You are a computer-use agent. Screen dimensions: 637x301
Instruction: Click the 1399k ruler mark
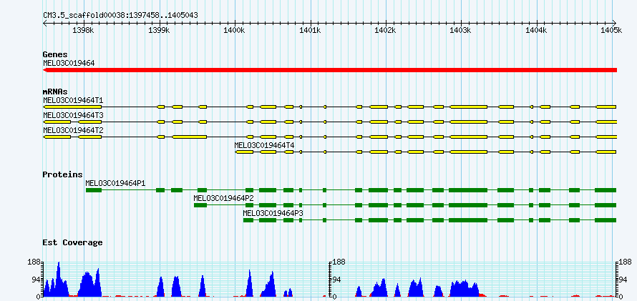160,30
